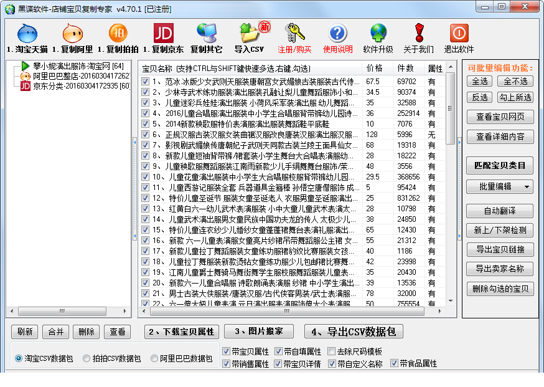Click 删除勾选的宝贝 button
The width and height of the screenshot is (544, 387).
point(500,289)
